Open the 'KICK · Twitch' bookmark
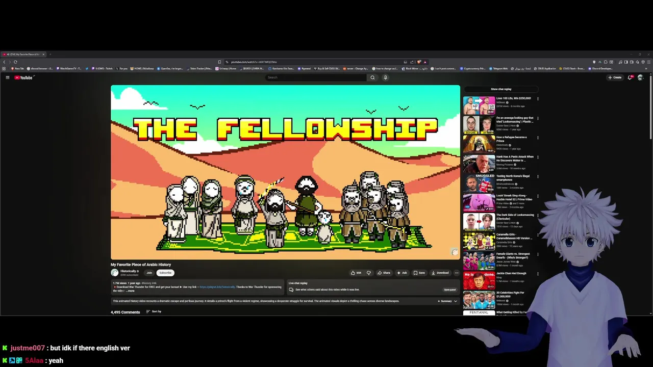 [x=102, y=68]
